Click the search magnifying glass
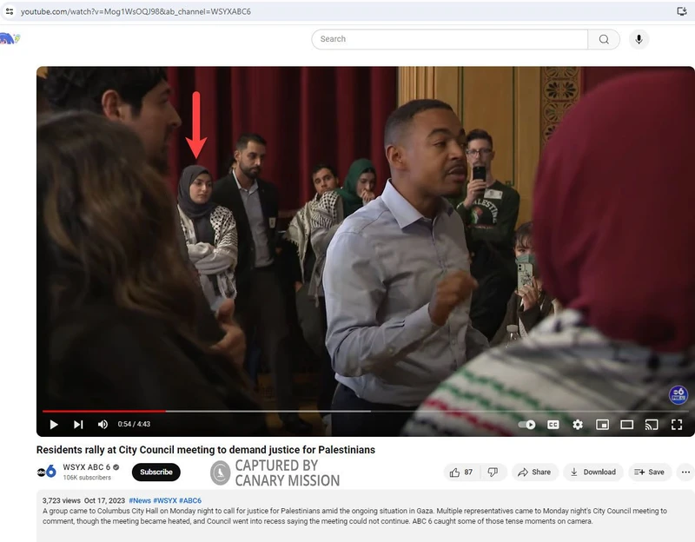This screenshot has width=695, height=542. [604, 38]
